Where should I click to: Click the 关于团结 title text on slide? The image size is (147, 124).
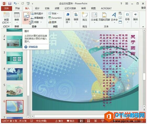point(133,45)
